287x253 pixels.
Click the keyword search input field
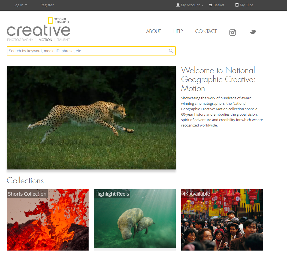point(91,51)
